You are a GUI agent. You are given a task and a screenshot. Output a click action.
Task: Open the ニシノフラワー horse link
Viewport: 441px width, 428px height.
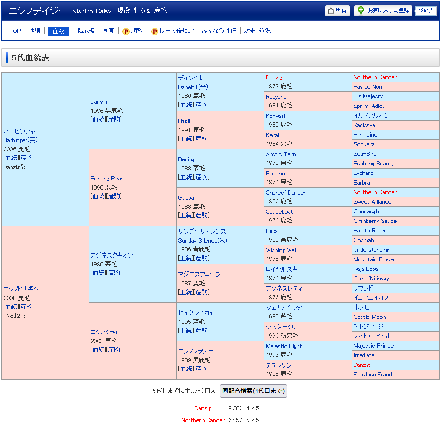coord(195,351)
